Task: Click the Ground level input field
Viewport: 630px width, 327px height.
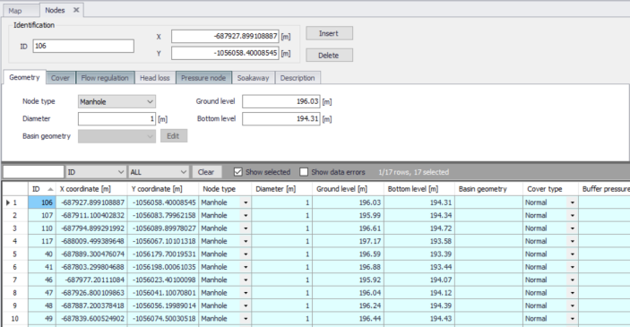Action: 281,101
